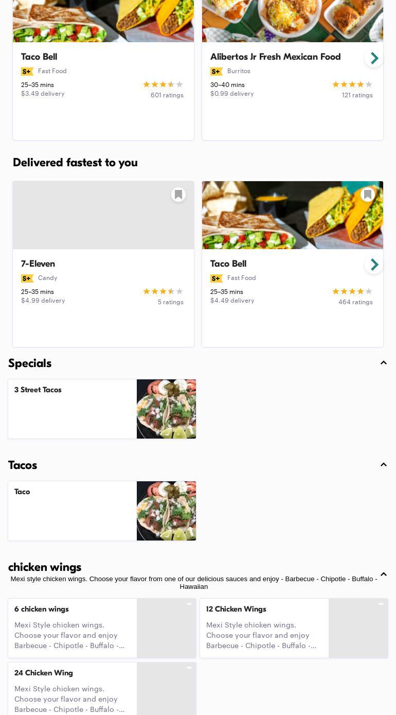Screen dimensions: 396x715
Task: Bookmark the Taco Bell fastest delivery card
Action: 368,195
